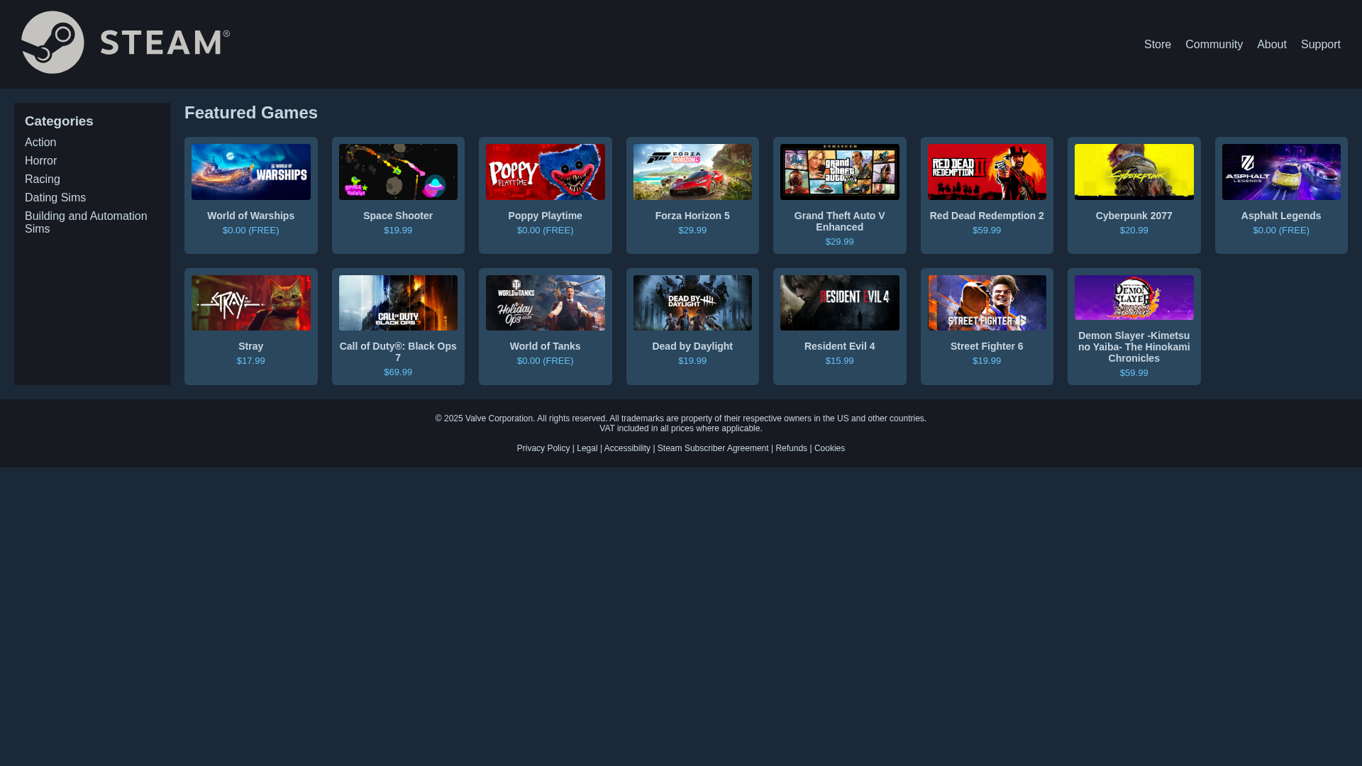Open the Support page

1320,45
